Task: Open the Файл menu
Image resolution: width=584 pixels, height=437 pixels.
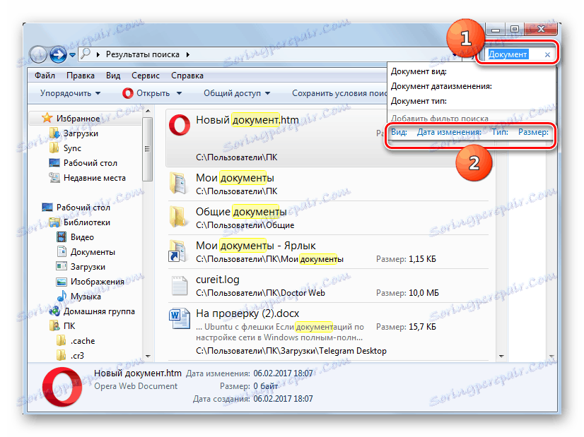Action: (45, 76)
